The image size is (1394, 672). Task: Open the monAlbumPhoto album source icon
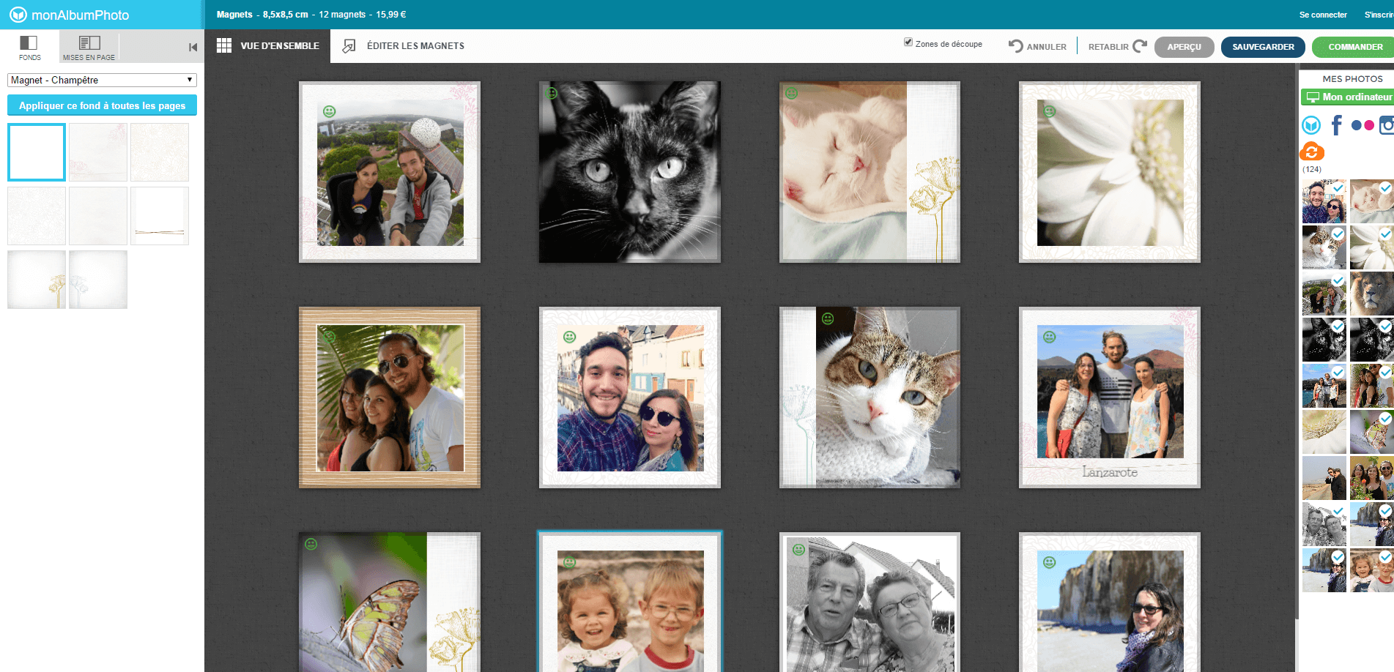[x=1310, y=126]
